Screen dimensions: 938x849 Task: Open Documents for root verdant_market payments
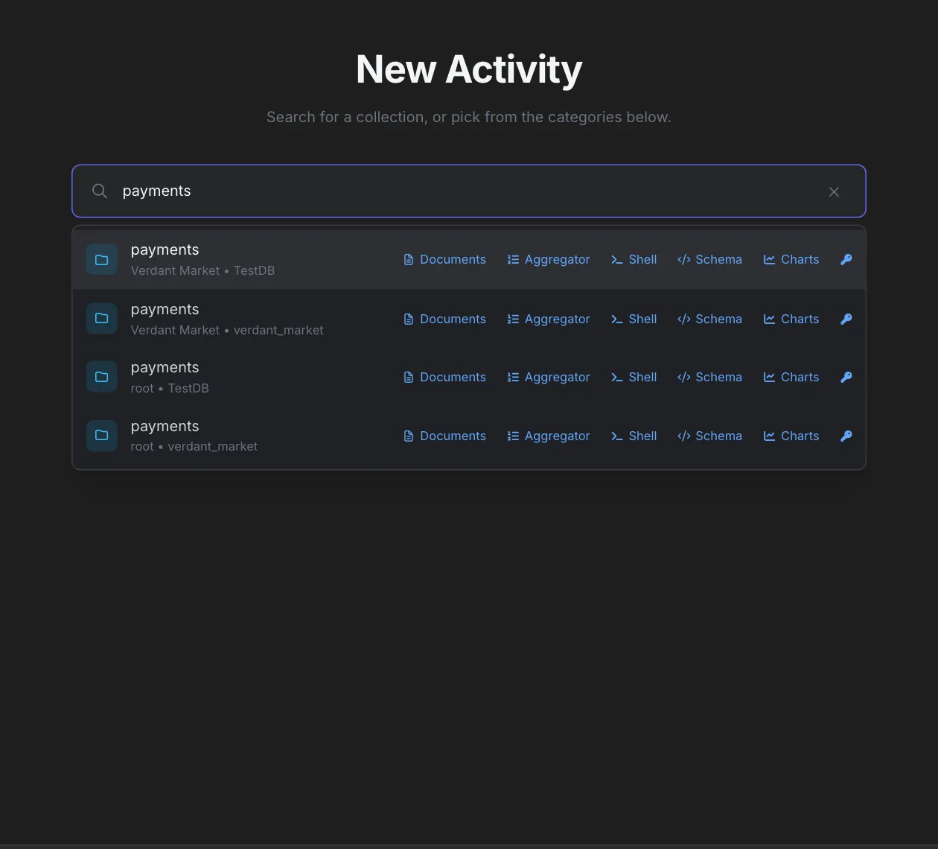tap(444, 436)
